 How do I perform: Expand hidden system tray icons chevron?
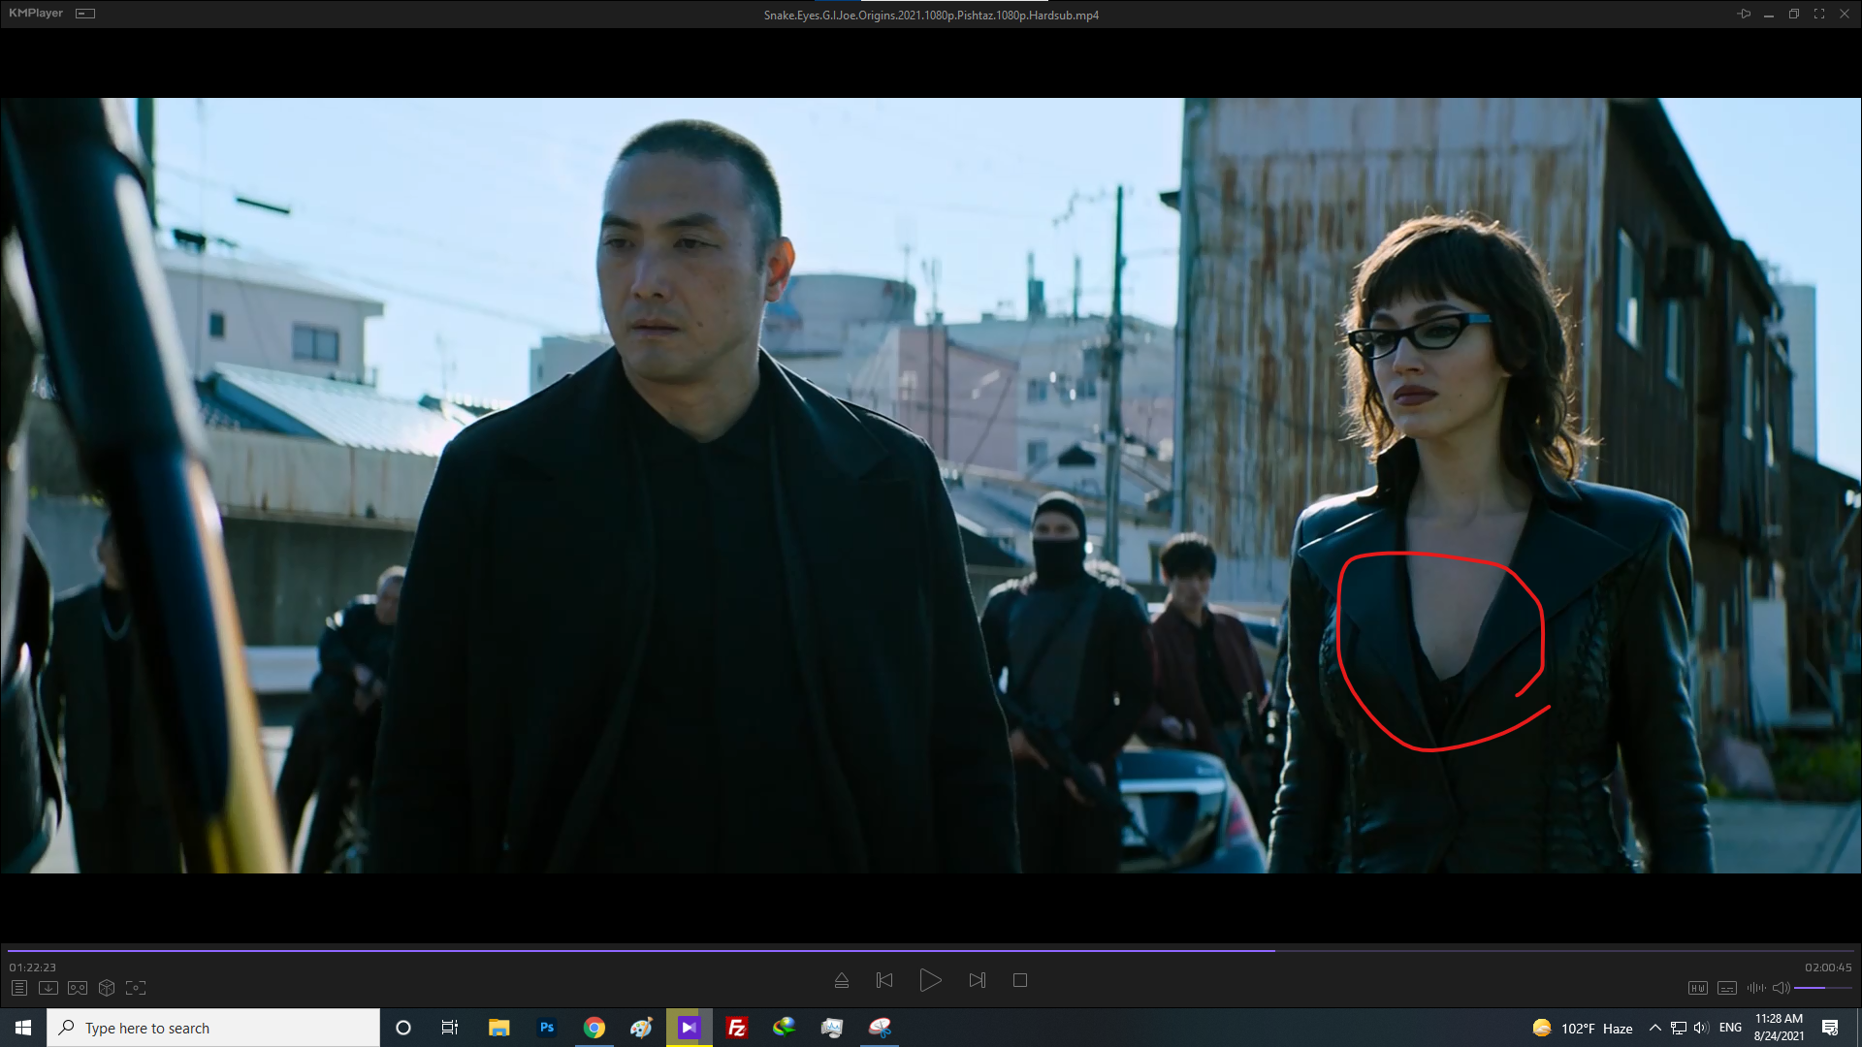coord(1654,1028)
